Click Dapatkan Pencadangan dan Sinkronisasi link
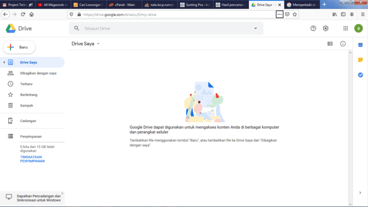The height and width of the screenshot is (207, 368). point(39,198)
